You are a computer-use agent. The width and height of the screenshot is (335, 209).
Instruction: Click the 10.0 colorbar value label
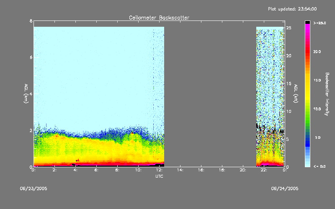317,109
